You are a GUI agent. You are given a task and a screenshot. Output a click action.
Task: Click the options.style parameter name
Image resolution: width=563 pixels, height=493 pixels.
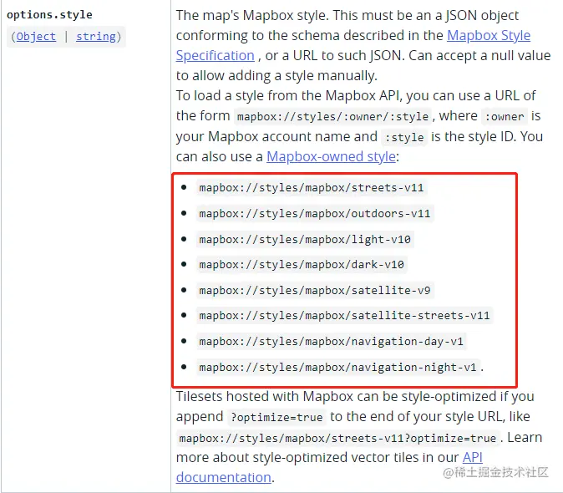(x=49, y=15)
